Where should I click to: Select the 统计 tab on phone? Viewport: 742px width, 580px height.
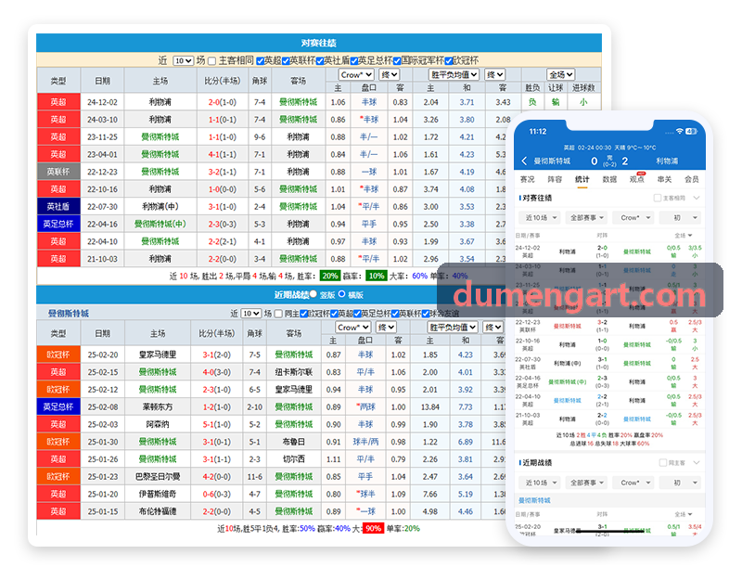(x=582, y=179)
